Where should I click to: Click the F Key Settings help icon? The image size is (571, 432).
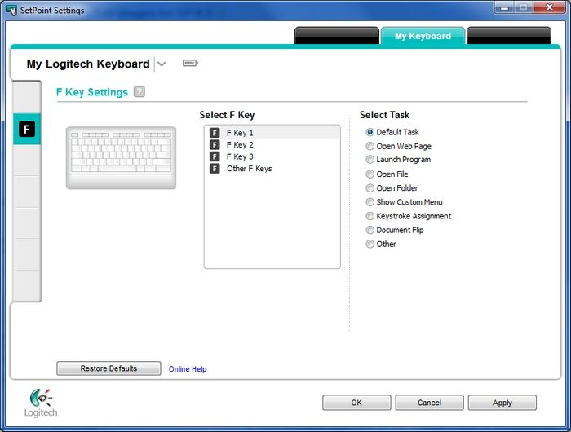click(x=139, y=92)
